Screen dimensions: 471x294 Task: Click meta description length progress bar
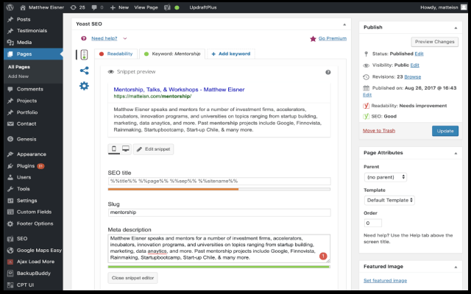219,267
